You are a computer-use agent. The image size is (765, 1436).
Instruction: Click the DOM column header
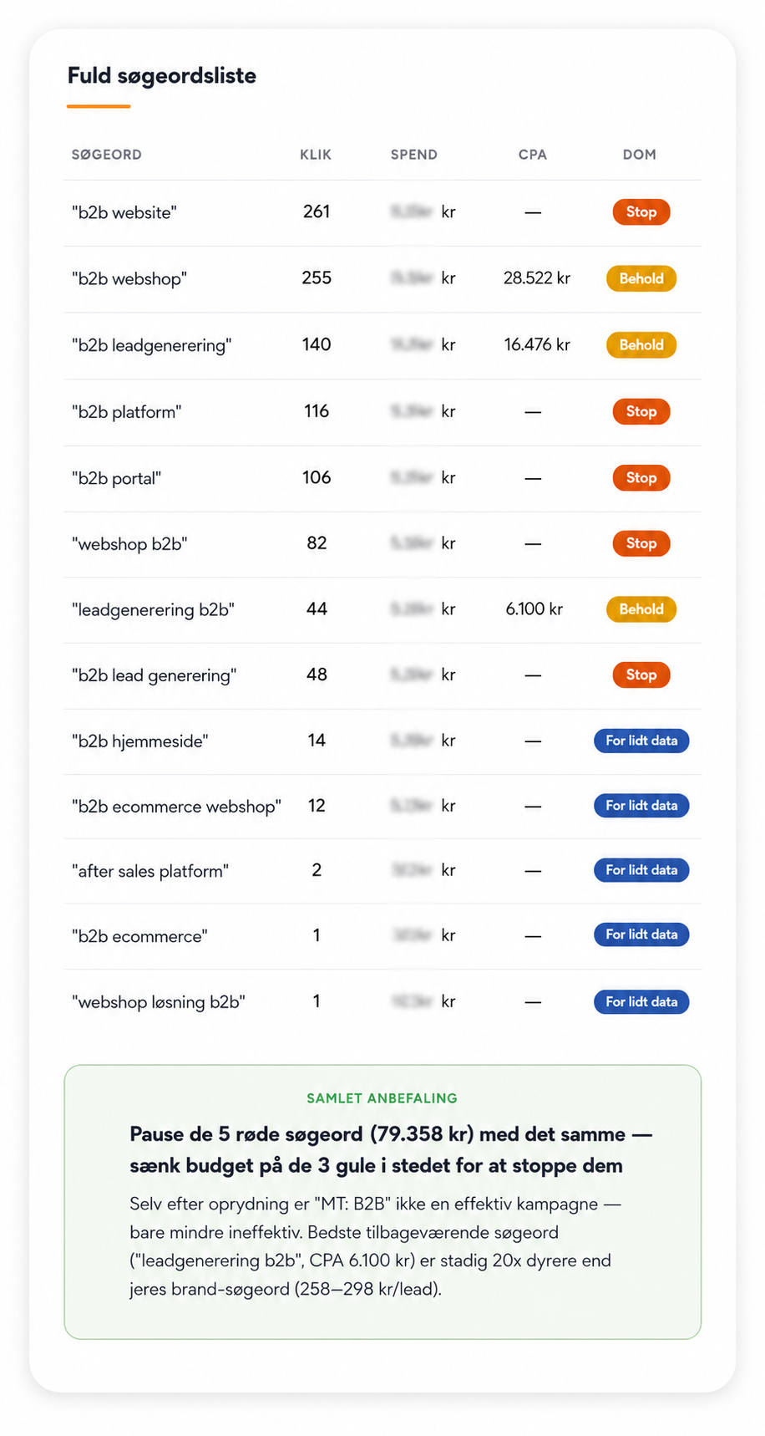tap(639, 155)
